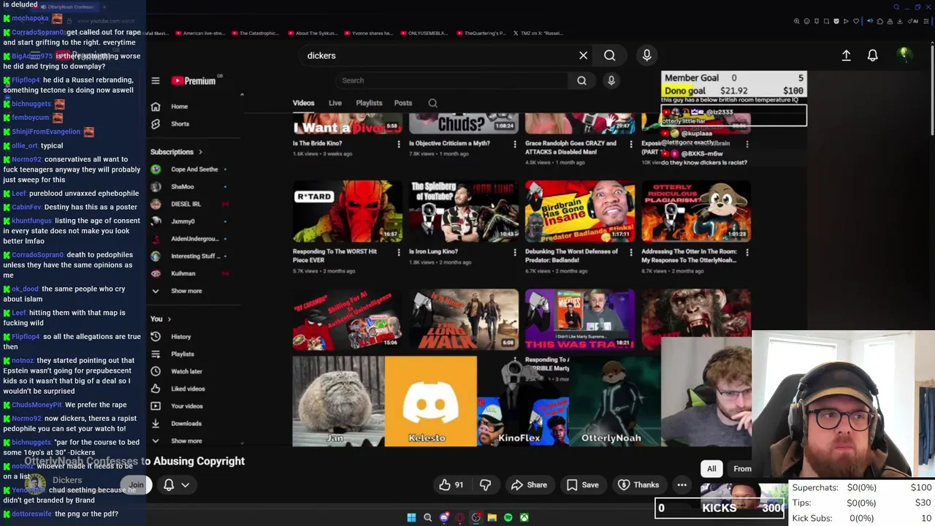The image size is (935, 526).
Task: Activate voice search microphone in top bar
Action: [646, 56]
